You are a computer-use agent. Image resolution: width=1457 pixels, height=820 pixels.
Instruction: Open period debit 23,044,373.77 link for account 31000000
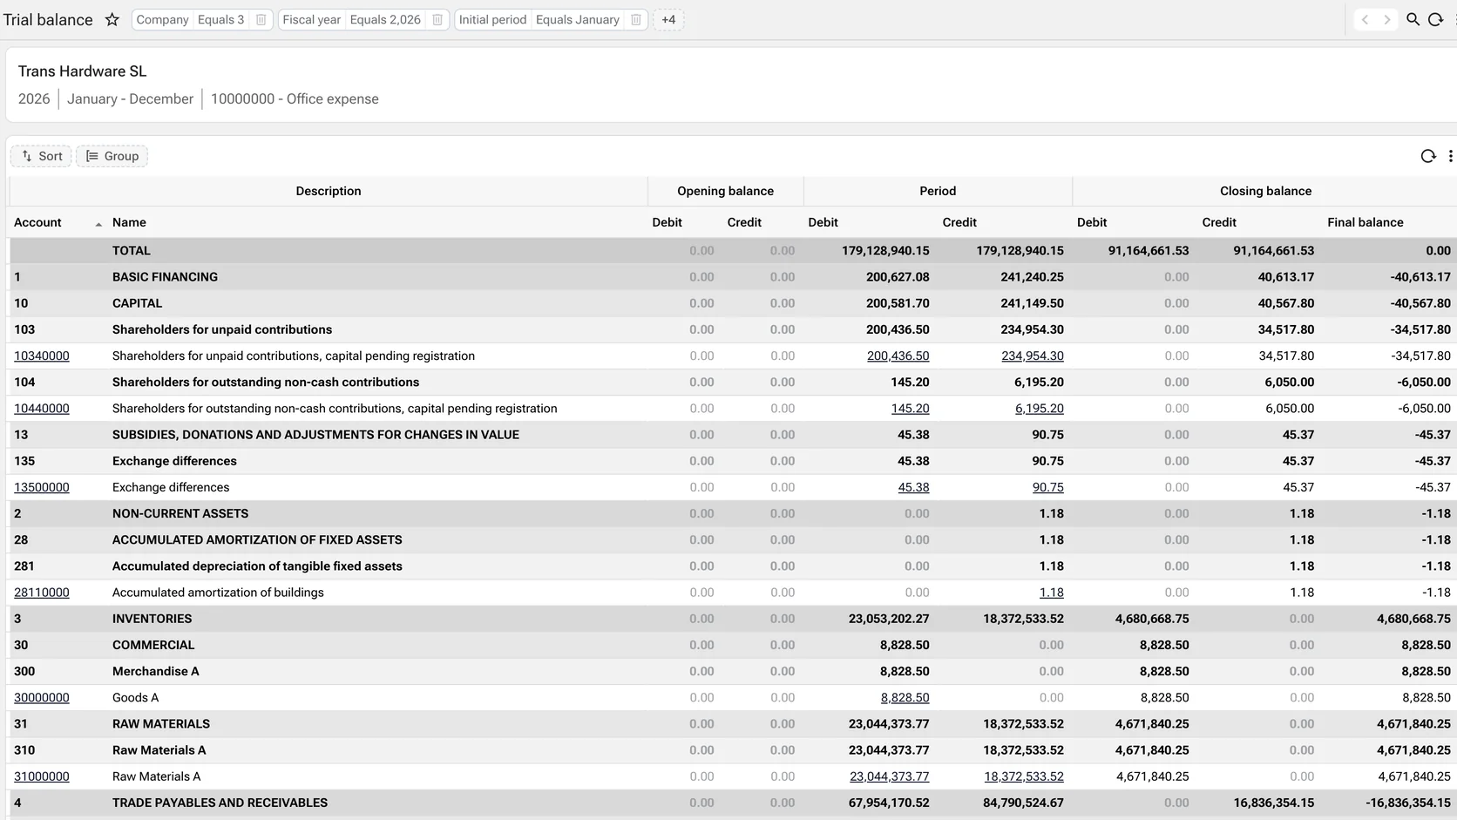[889, 776]
